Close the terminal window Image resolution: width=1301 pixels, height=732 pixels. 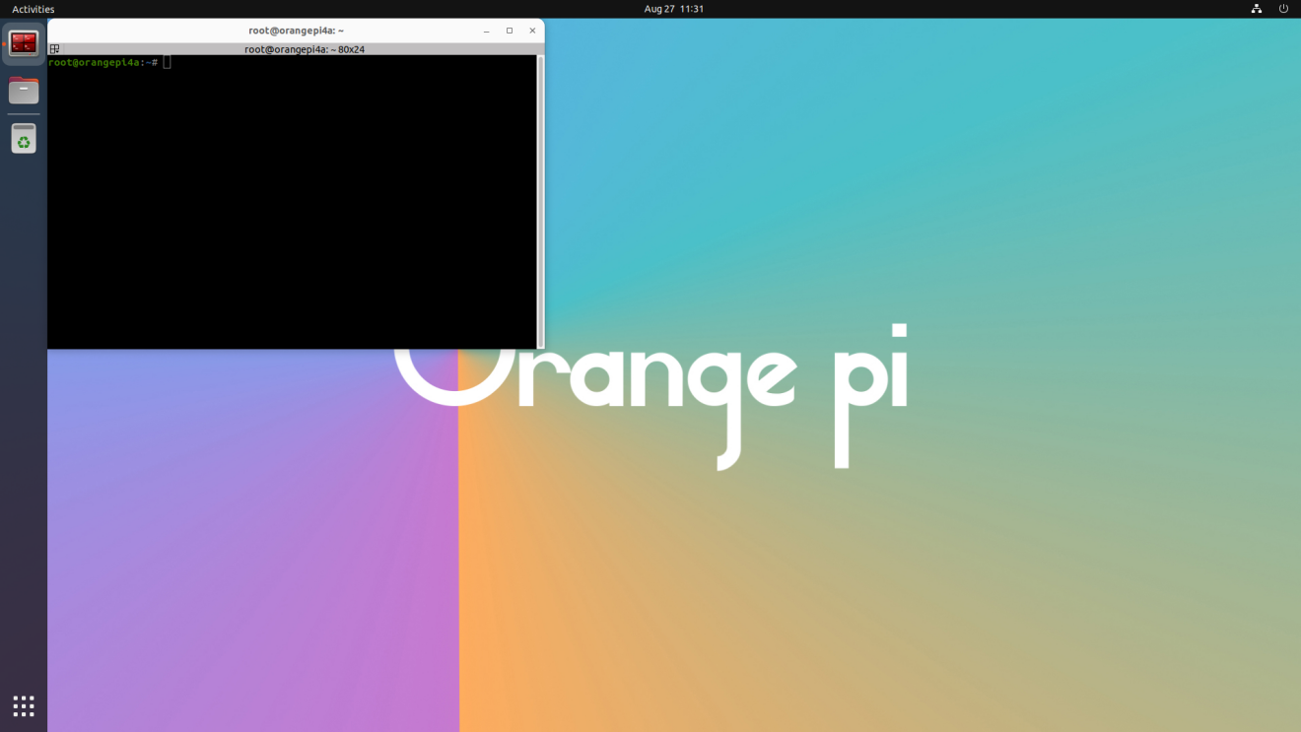pos(532,31)
